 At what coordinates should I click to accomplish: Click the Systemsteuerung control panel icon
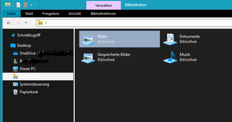[x=16, y=84]
